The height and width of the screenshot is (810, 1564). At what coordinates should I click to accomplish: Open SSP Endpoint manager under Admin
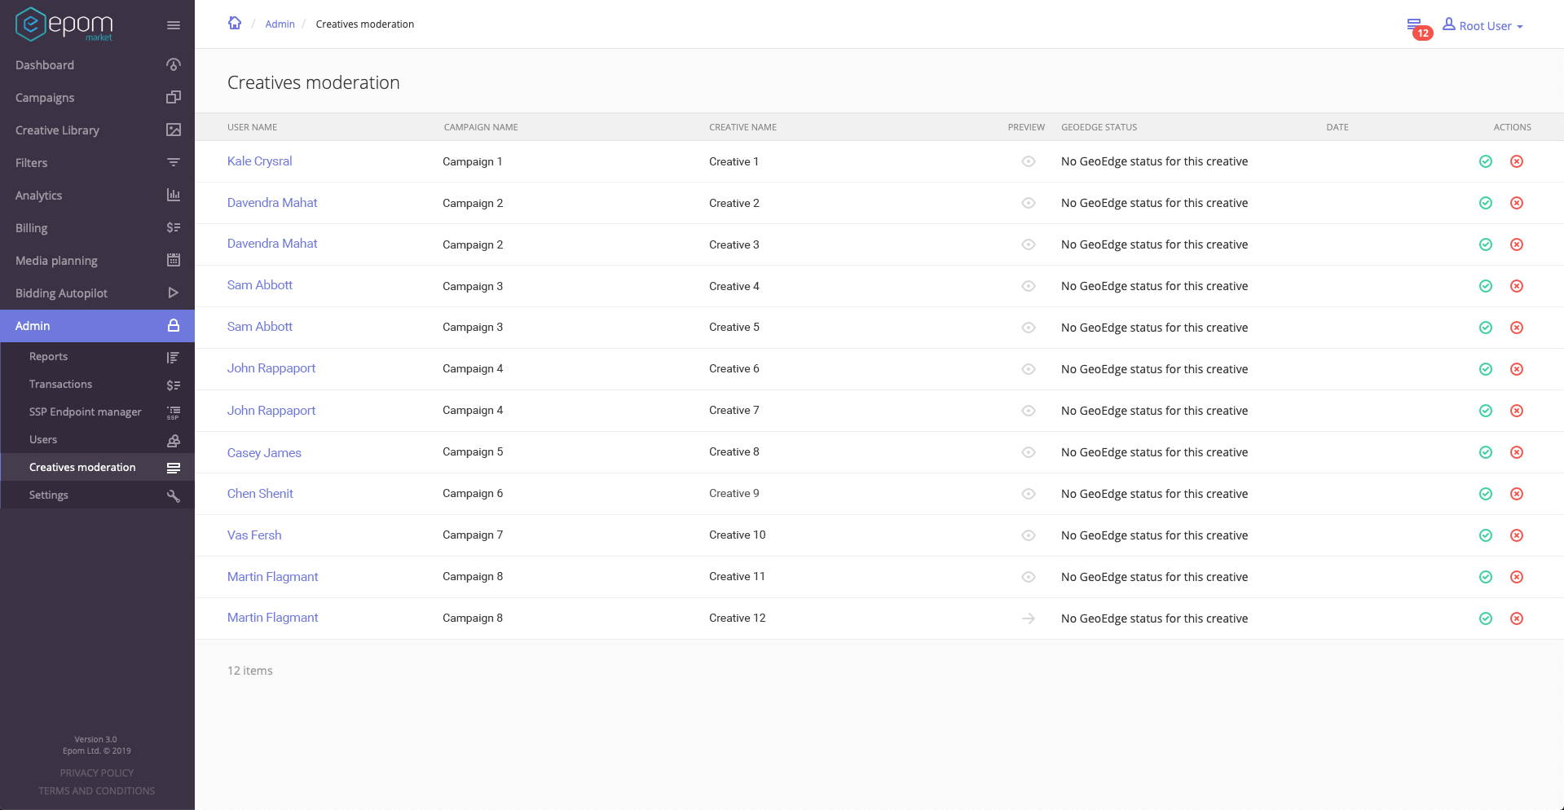click(x=97, y=412)
